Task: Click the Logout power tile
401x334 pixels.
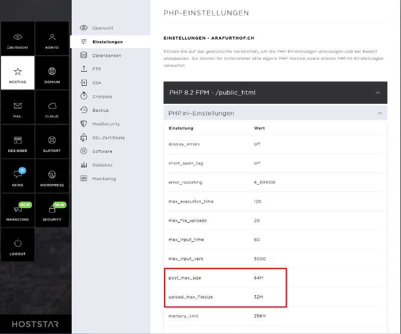Action: [x=18, y=245]
